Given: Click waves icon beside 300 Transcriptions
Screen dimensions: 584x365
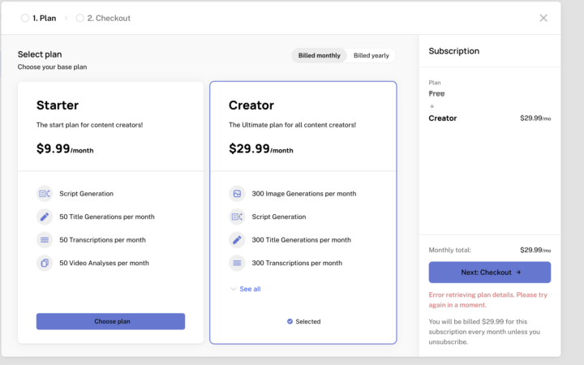Looking at the screenshot, I should 237,263.
